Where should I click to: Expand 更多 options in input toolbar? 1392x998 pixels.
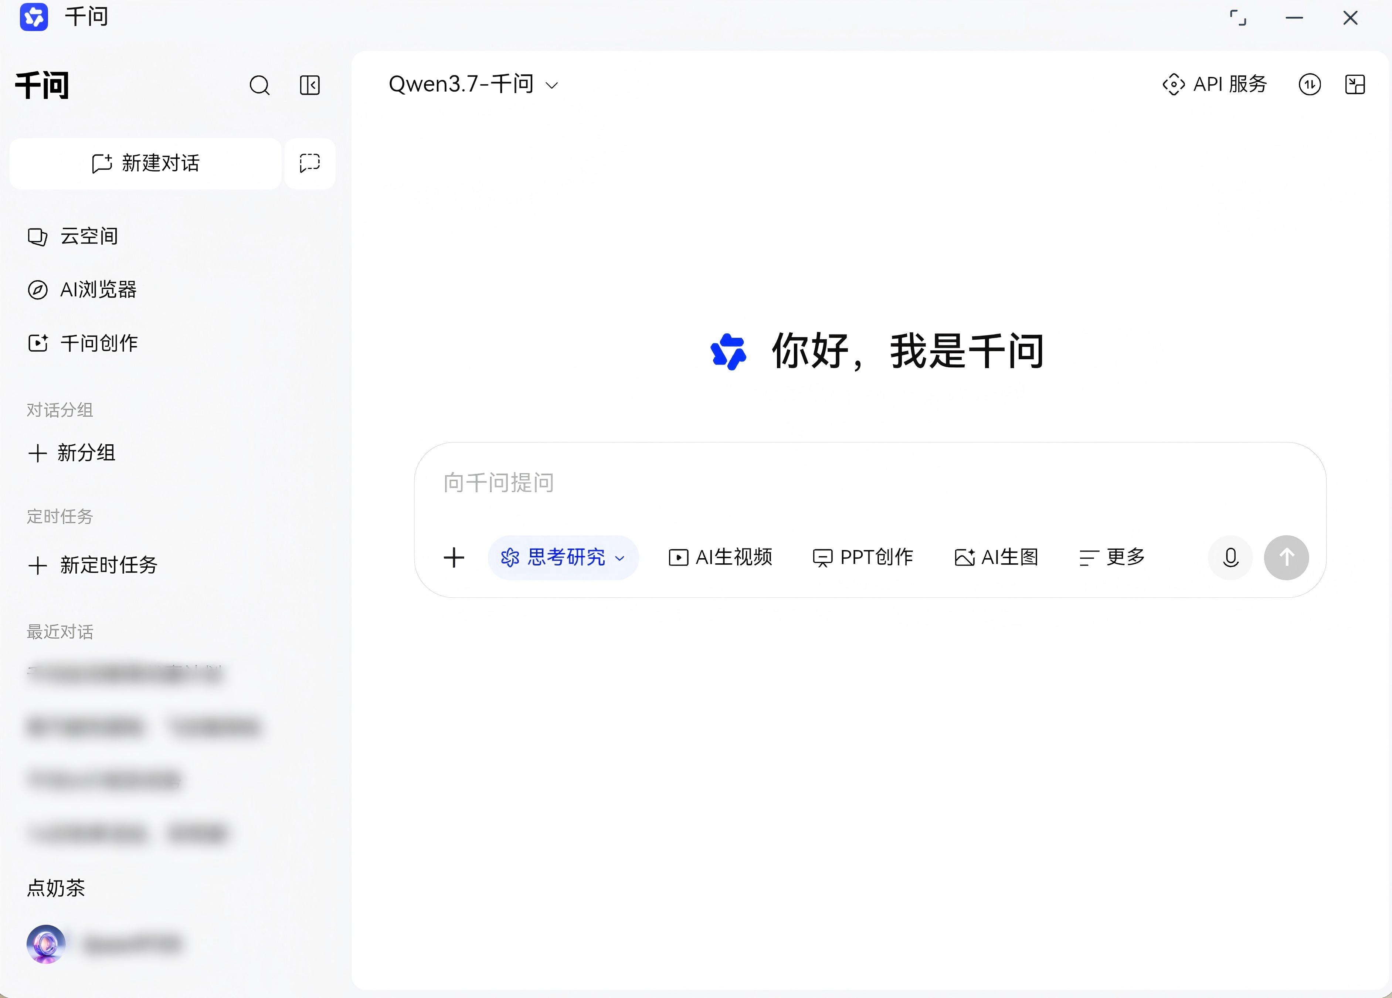[x=1112, y=557]
